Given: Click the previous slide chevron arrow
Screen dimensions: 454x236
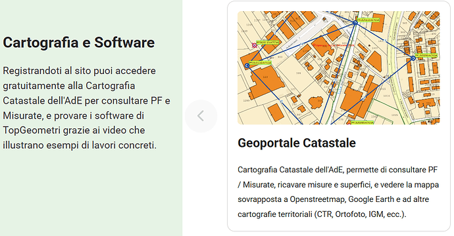Looking at the screenshot, I should pos(201,116).
